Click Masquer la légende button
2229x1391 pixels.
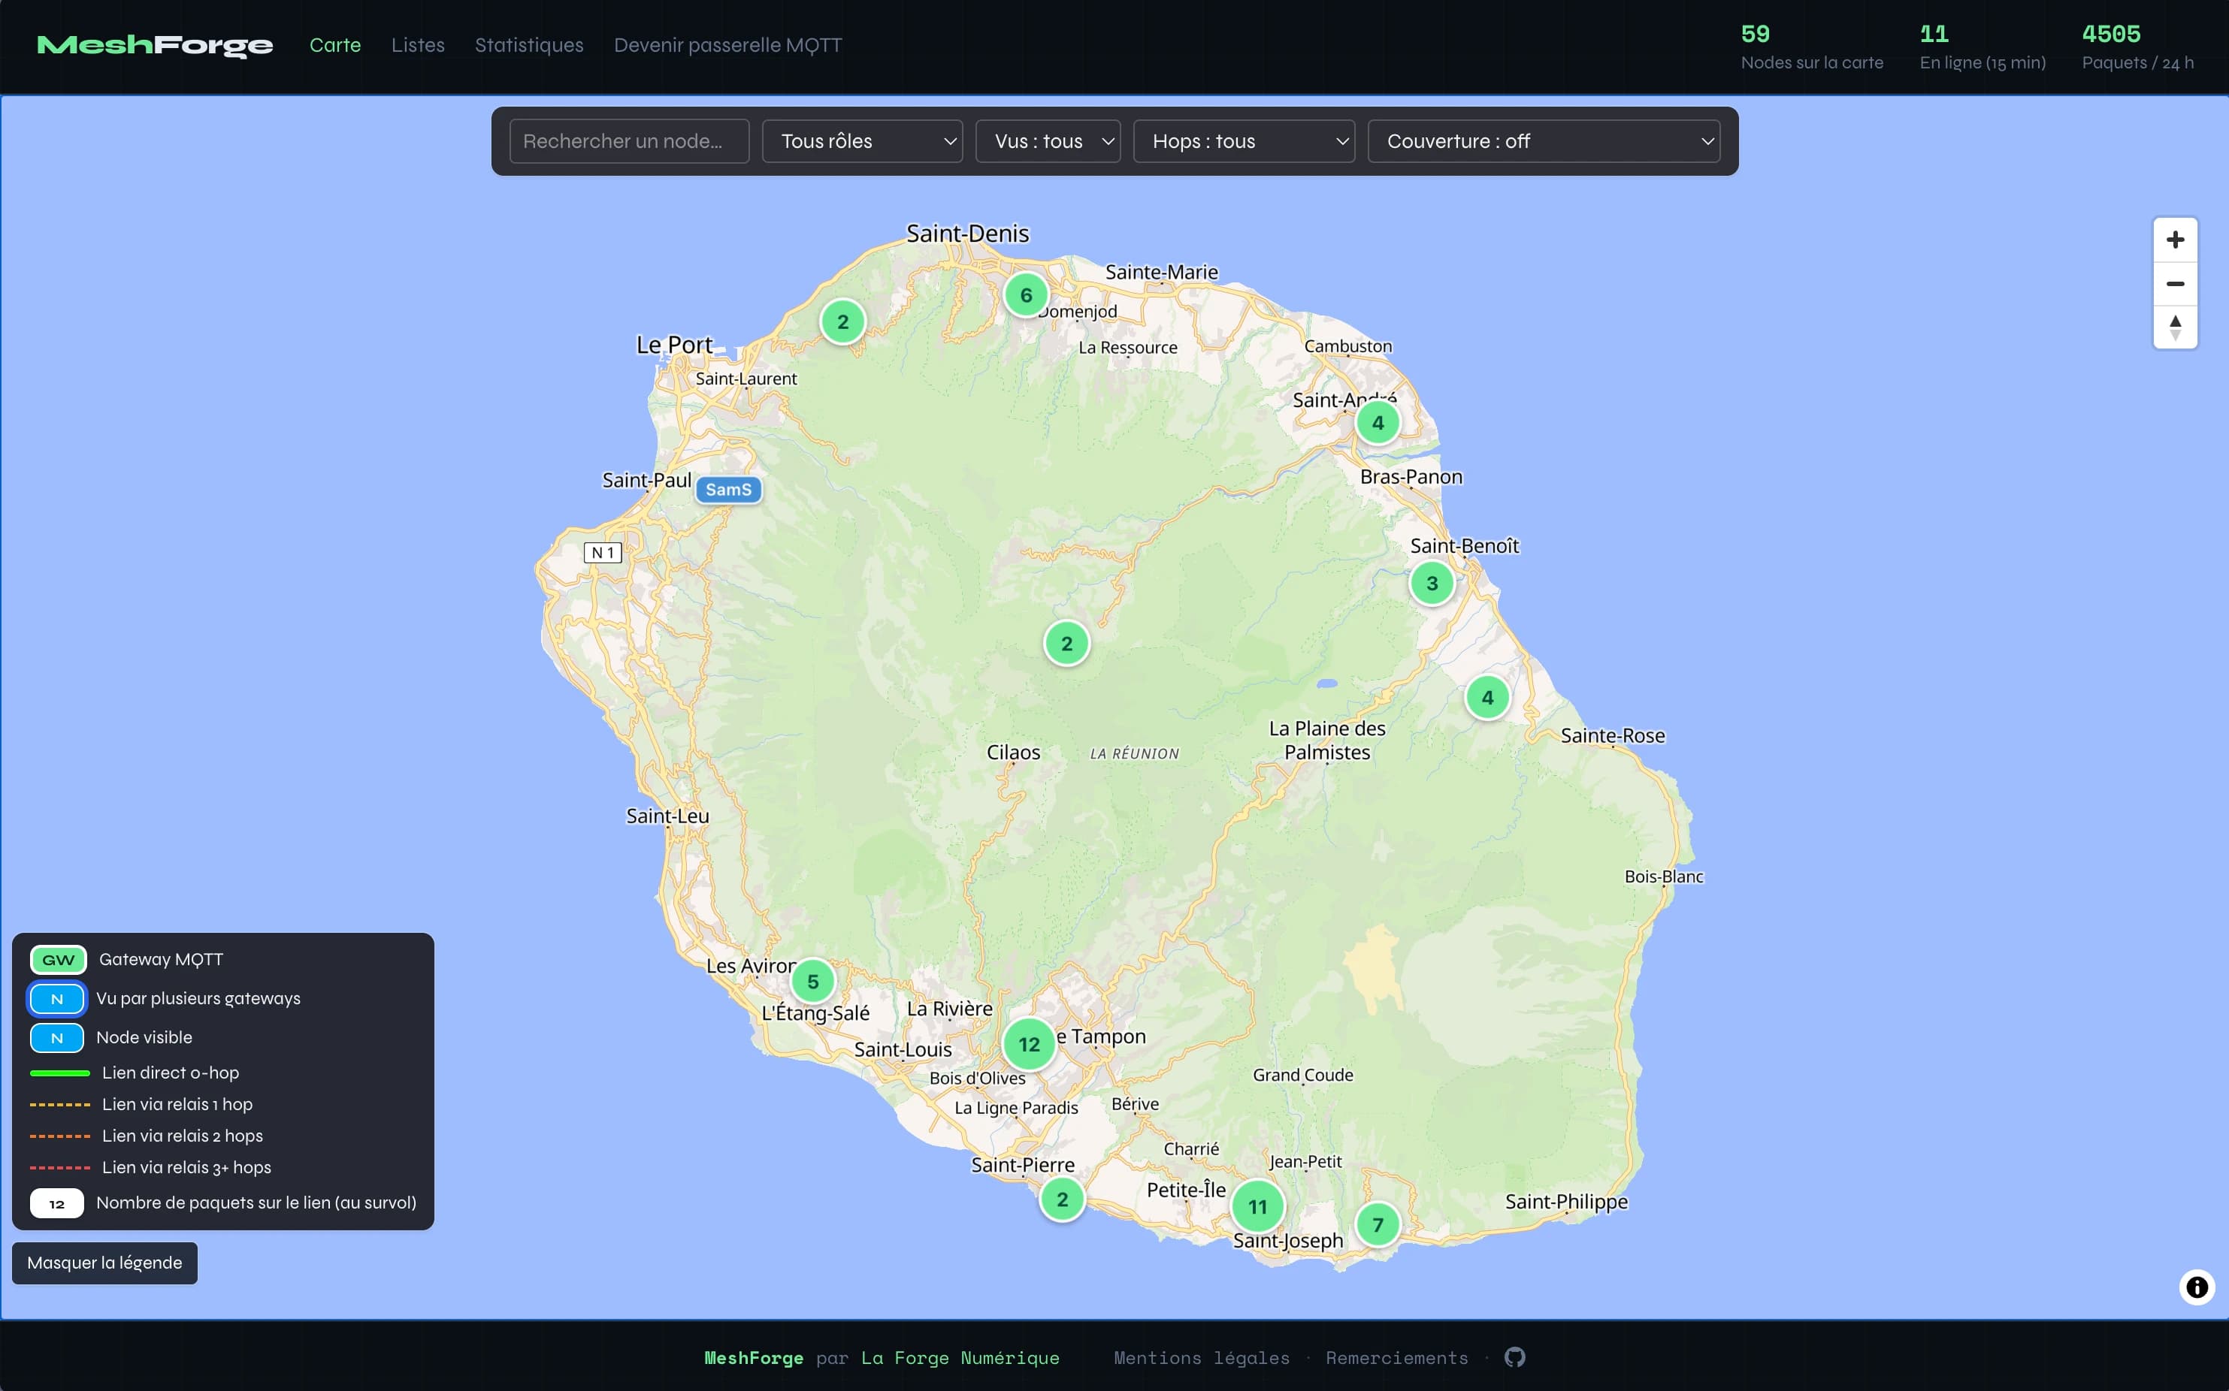pos(105,1263)
